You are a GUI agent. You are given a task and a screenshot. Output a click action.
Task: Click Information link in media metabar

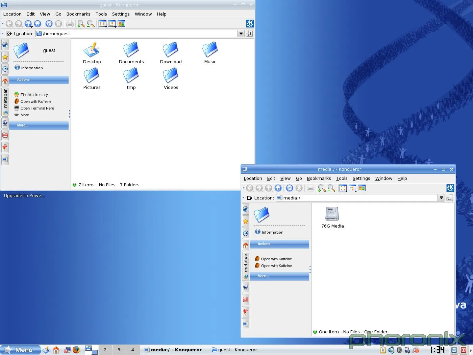click(269, 232)
